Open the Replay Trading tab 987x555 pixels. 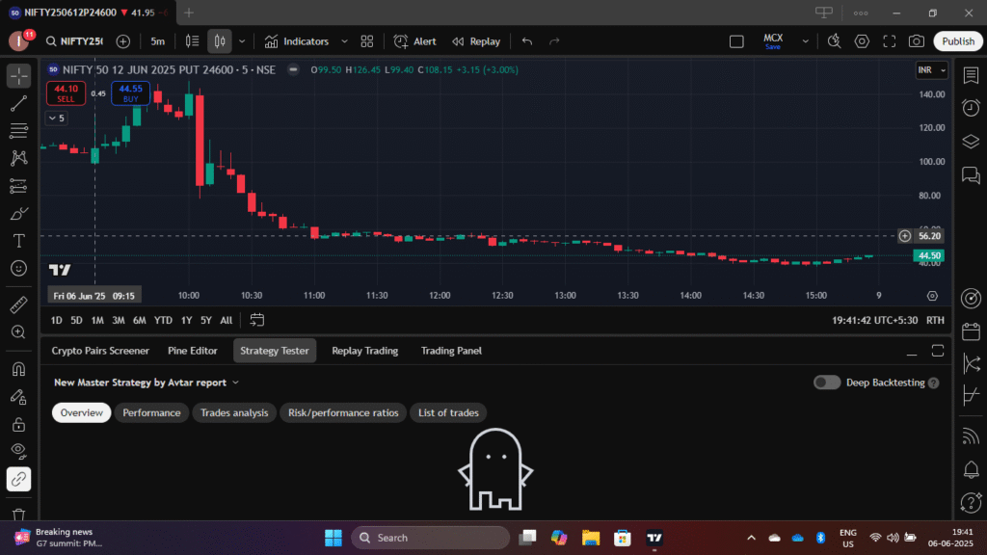point(365,351)
